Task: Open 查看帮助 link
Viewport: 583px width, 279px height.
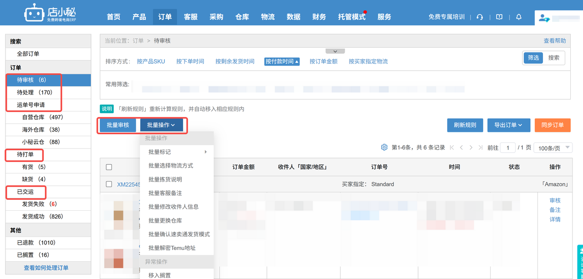Action: click(554, 41)
